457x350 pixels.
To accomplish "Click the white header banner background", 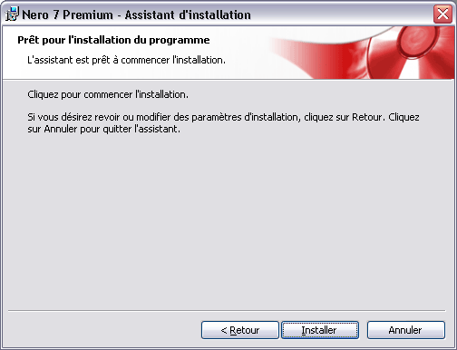I will [136, 73].
